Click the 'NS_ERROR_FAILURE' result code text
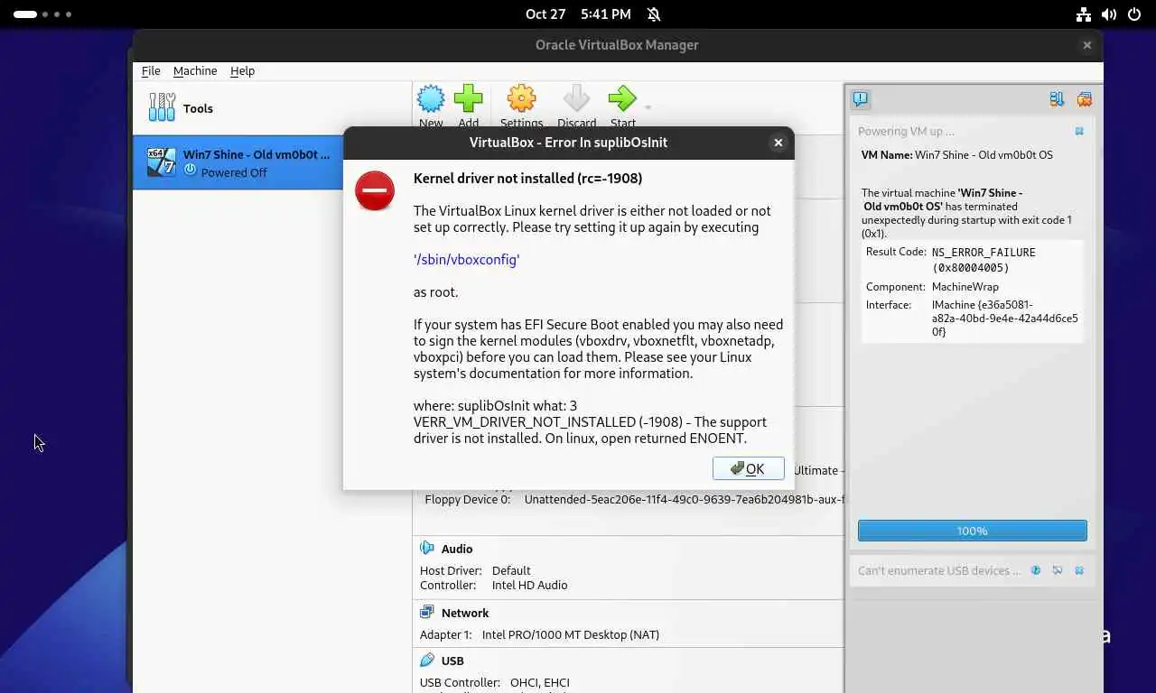1156x693 pixels. (x=984, y=253)
